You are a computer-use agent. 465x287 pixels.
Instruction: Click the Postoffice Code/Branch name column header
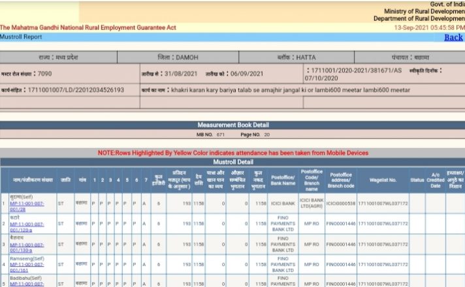pyautogui.click(x=312, y=180)
